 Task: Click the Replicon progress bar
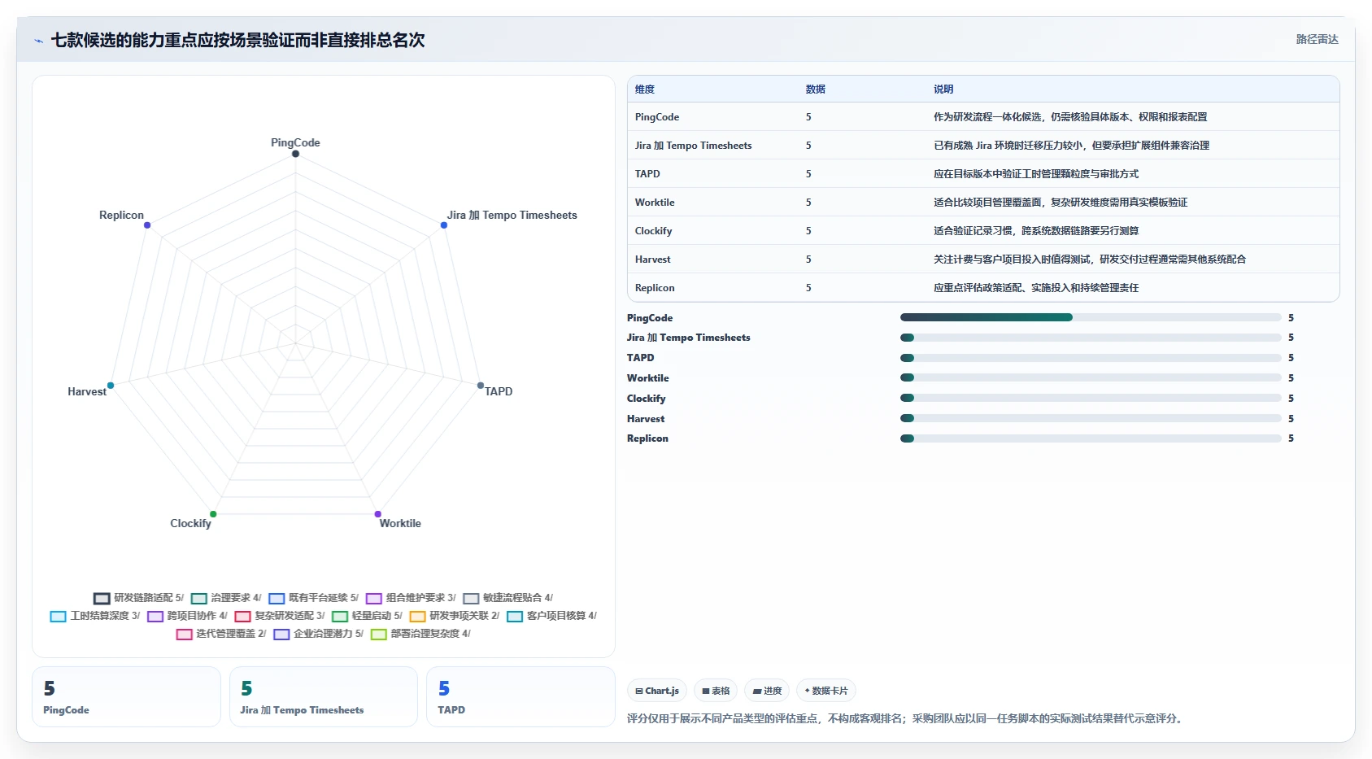(1091, 438)
